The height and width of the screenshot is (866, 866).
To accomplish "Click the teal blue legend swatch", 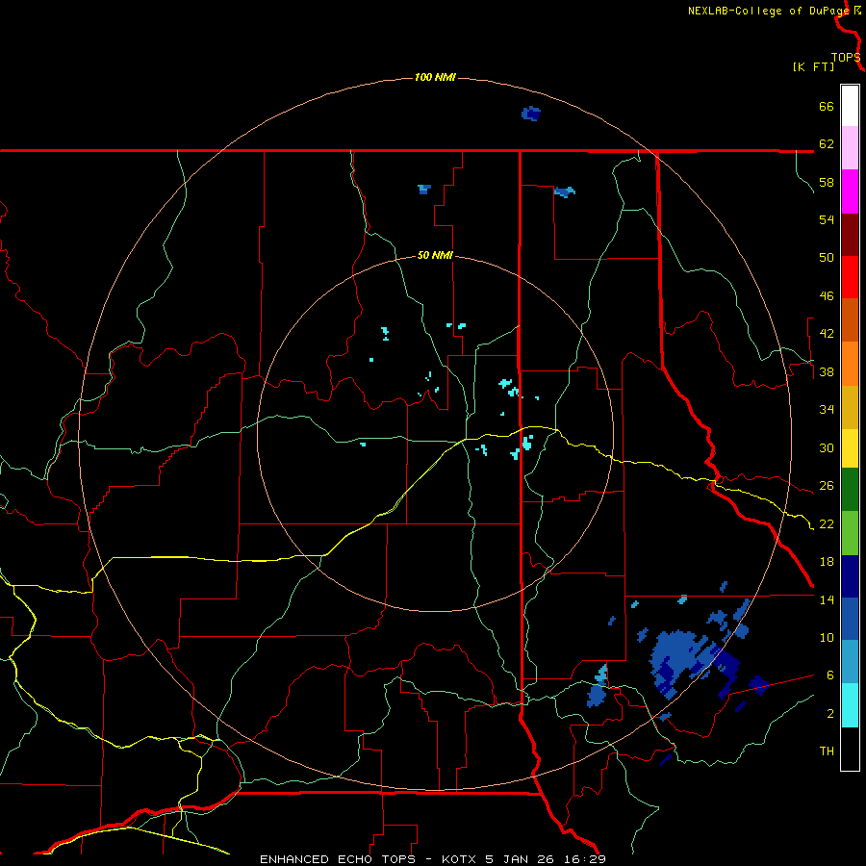I will [850, 662].
